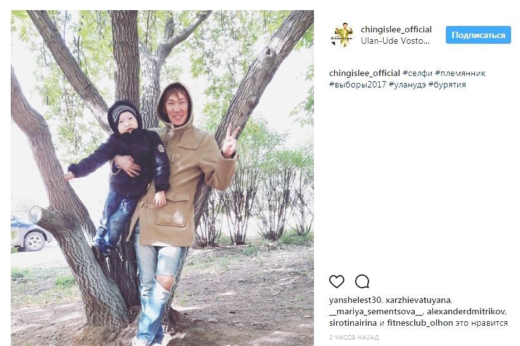Screen dimensions: 520x346
Task: Open chingislee_official username in the header
Action: click(396, 29)
